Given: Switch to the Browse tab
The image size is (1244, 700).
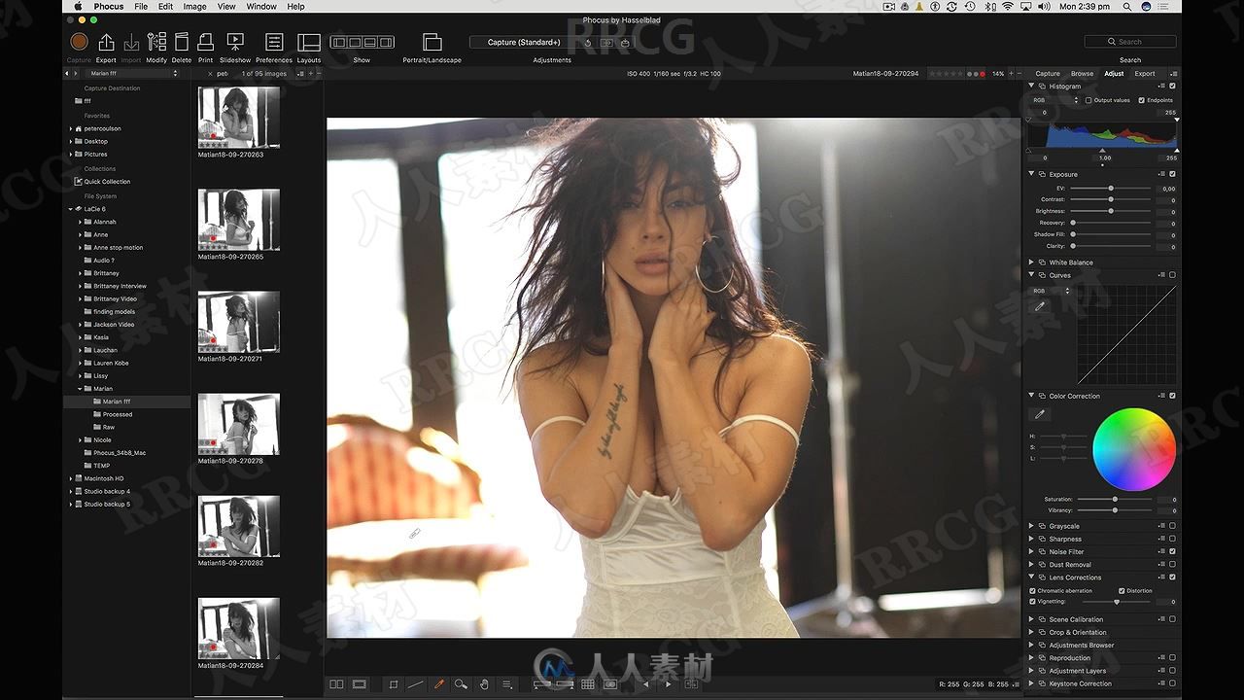Looking at the screenshot, I should point(1082,74).
